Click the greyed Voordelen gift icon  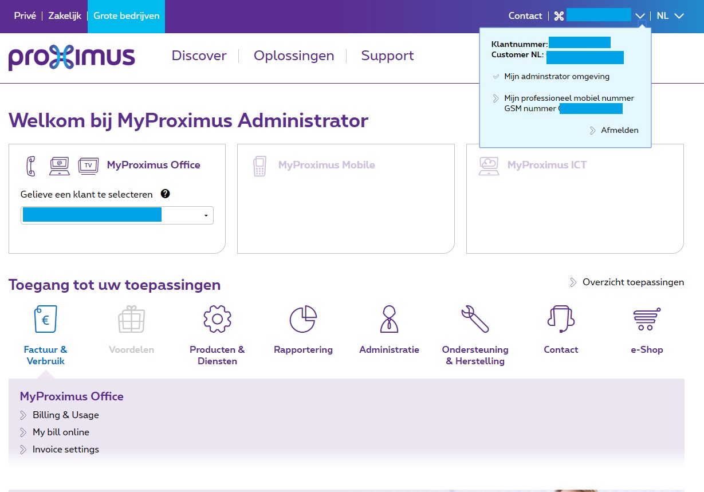tap(131, 319)
